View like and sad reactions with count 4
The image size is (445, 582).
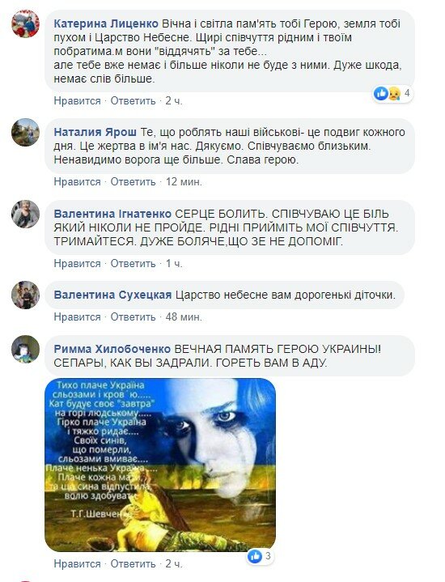pyautogui.click(x=392, y=93)
